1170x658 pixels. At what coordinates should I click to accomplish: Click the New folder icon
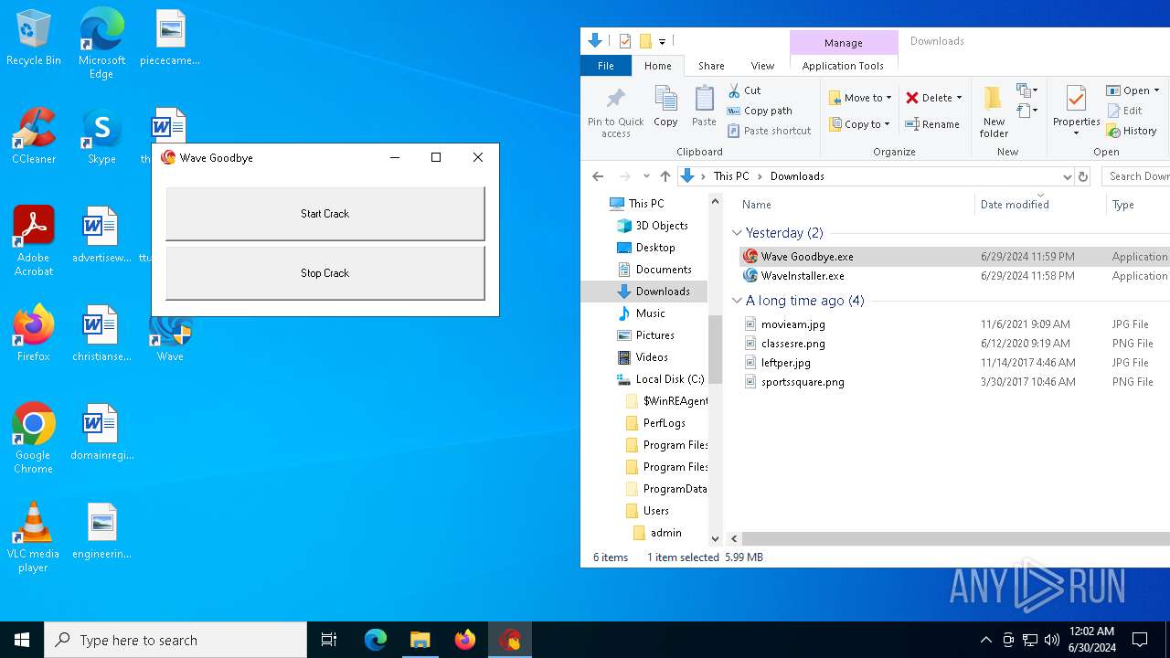[994, 112]
